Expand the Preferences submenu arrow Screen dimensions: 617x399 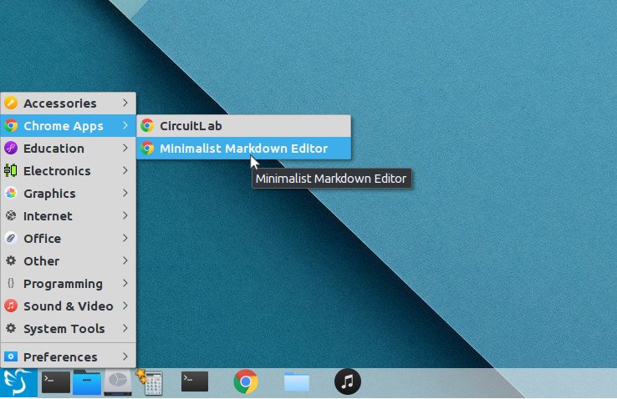[x=125, y=356]
